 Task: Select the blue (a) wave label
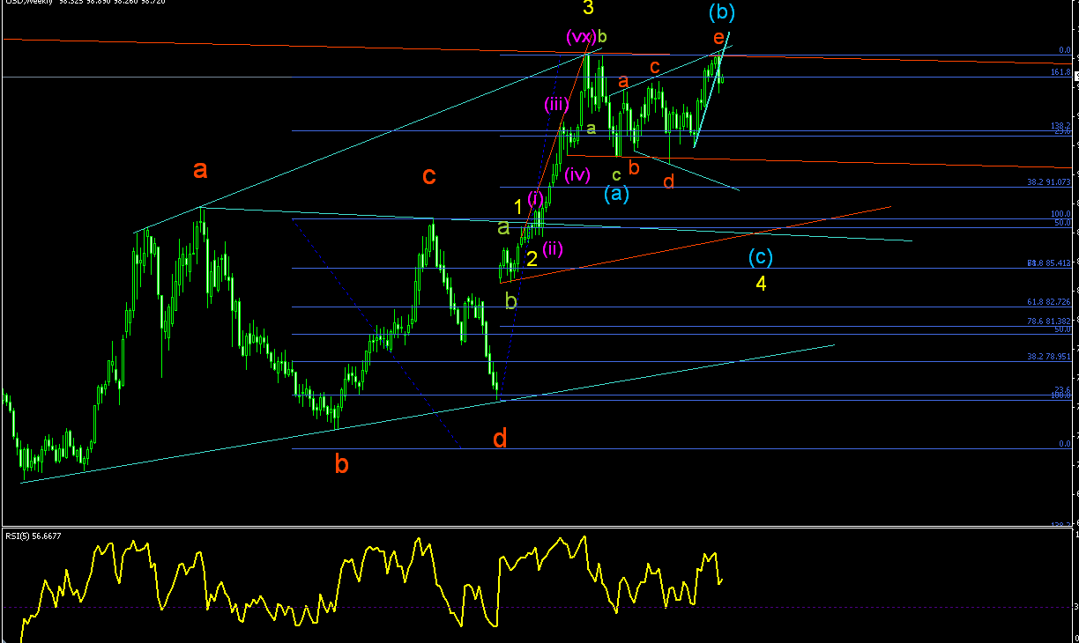tap(616, 194)
